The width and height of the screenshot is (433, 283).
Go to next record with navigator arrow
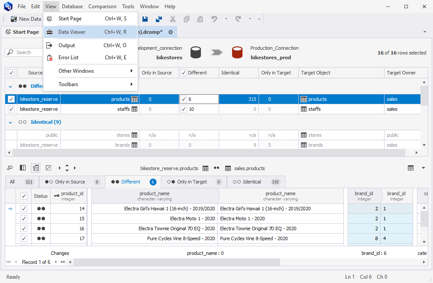coord(56,262)
